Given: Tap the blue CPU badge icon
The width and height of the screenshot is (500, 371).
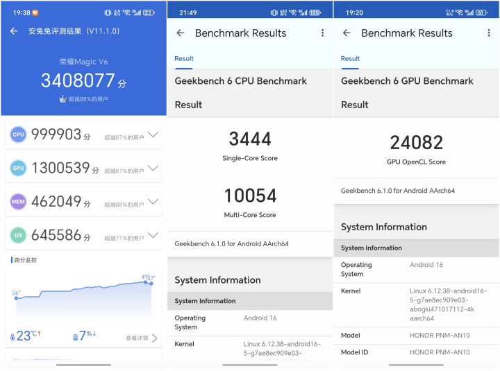Looking at the screenshot, I should pyautogui.click(x=18, y=135).
